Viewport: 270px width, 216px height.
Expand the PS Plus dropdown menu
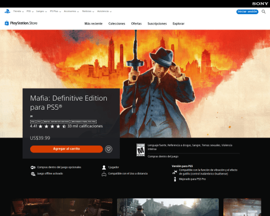56,11
